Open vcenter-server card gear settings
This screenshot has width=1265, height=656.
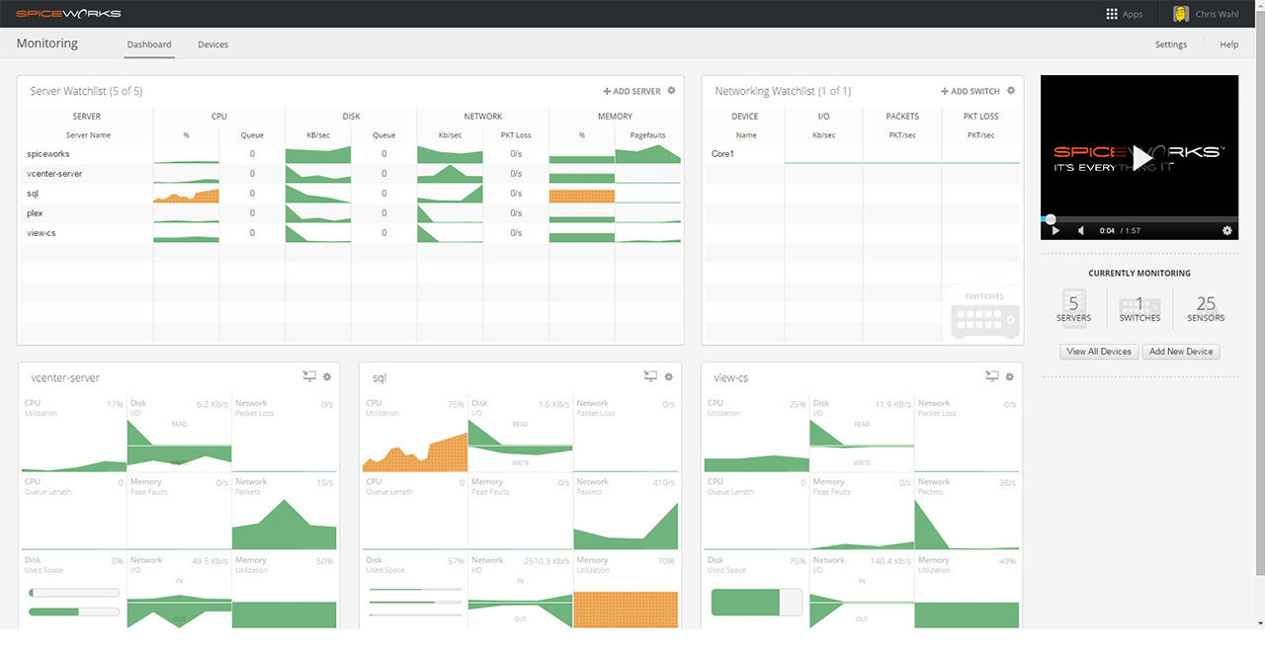(x=327, y=376)
